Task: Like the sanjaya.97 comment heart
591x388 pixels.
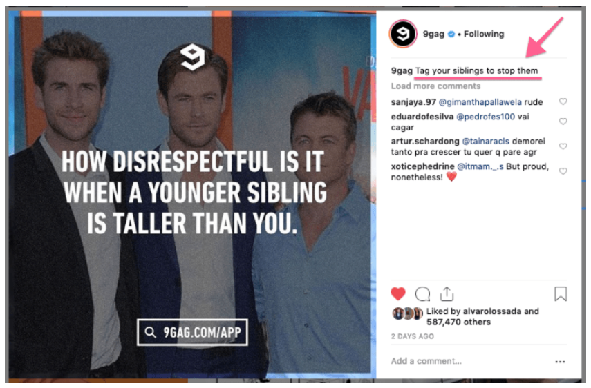Action: pos(563,101)
